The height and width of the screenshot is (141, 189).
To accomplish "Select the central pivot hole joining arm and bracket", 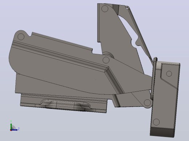I will click(x=106, y=60).
